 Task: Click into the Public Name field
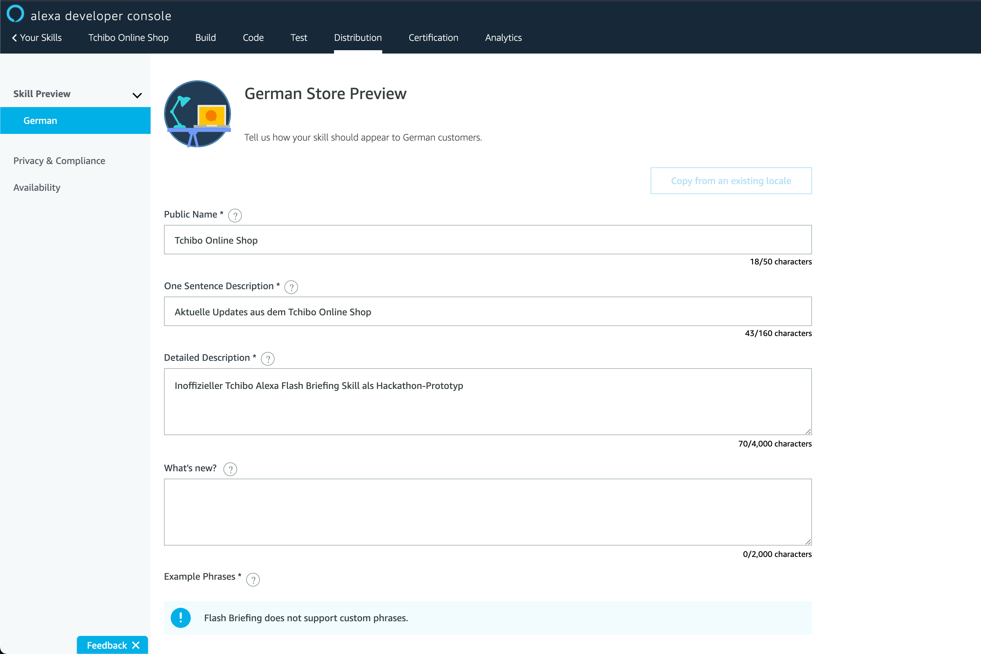coord(488,240)
